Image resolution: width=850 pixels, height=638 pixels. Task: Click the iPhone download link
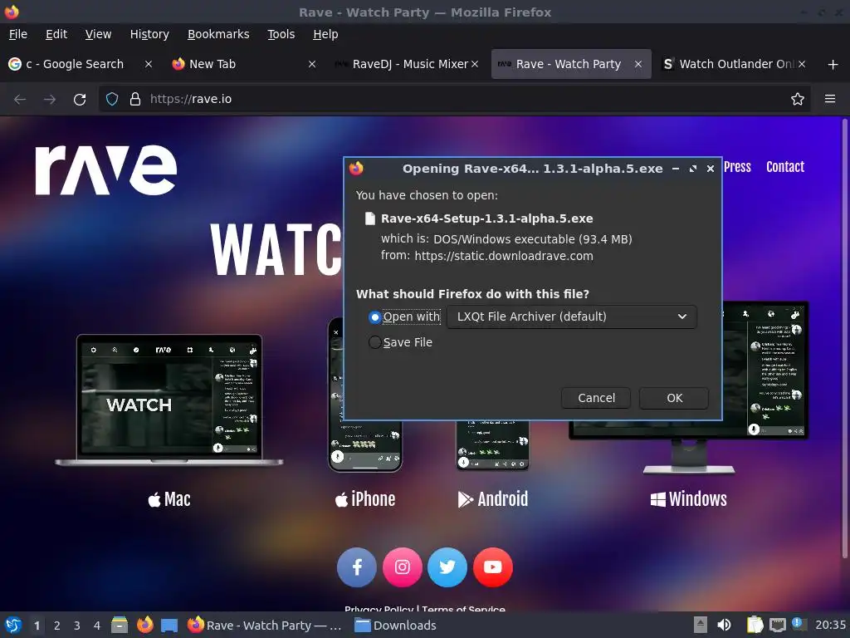pos(365,499)
